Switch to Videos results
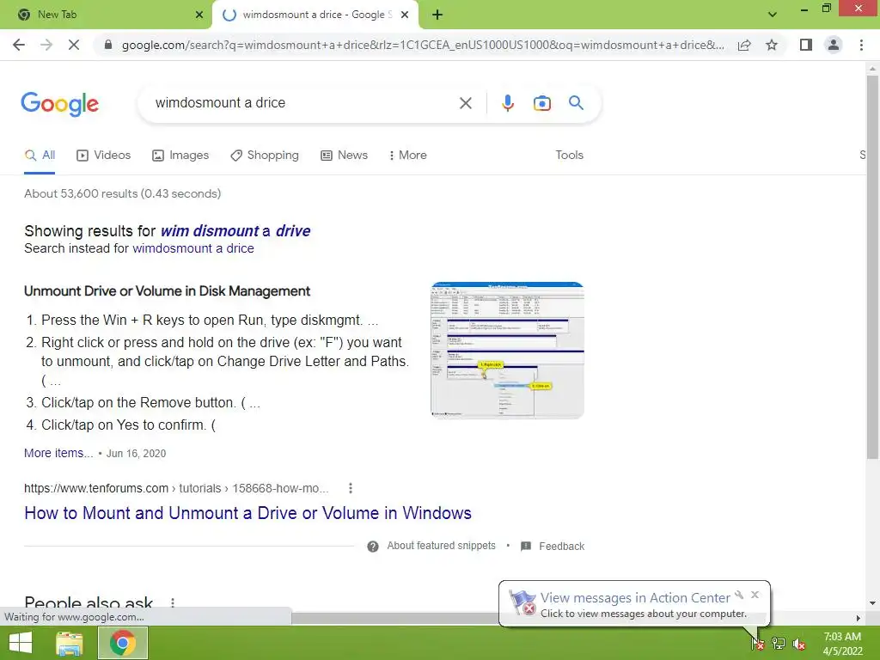This screenshot has width=880, height=660. (x=103, y=156)
